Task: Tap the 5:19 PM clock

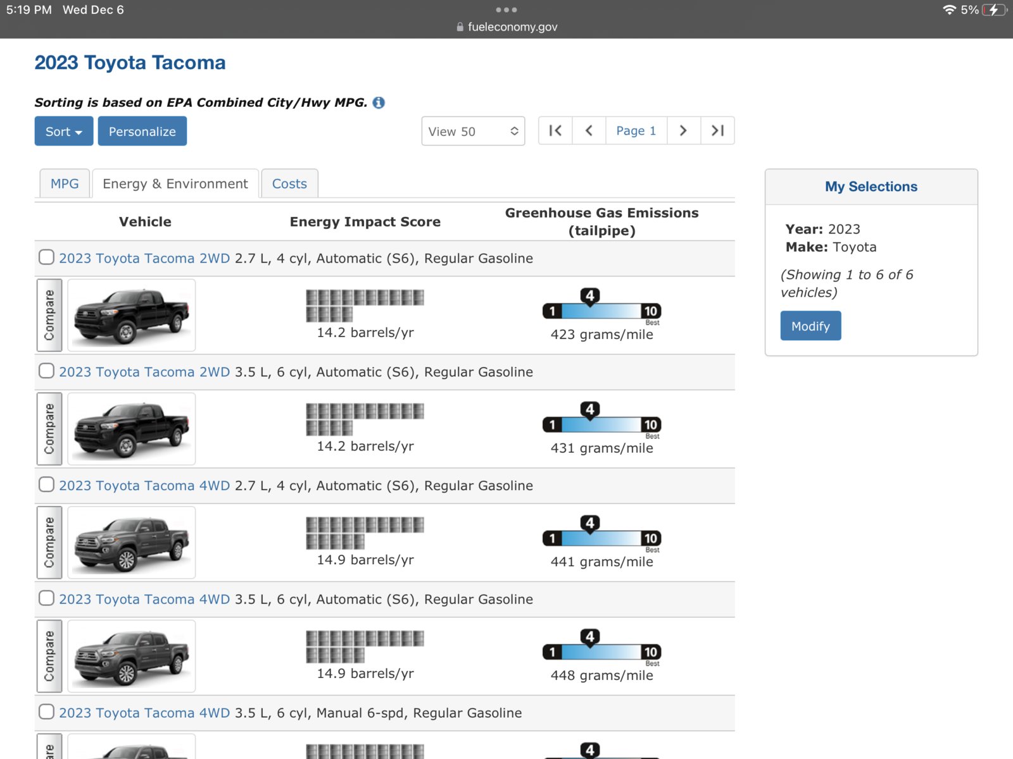Action: (29, 10)
